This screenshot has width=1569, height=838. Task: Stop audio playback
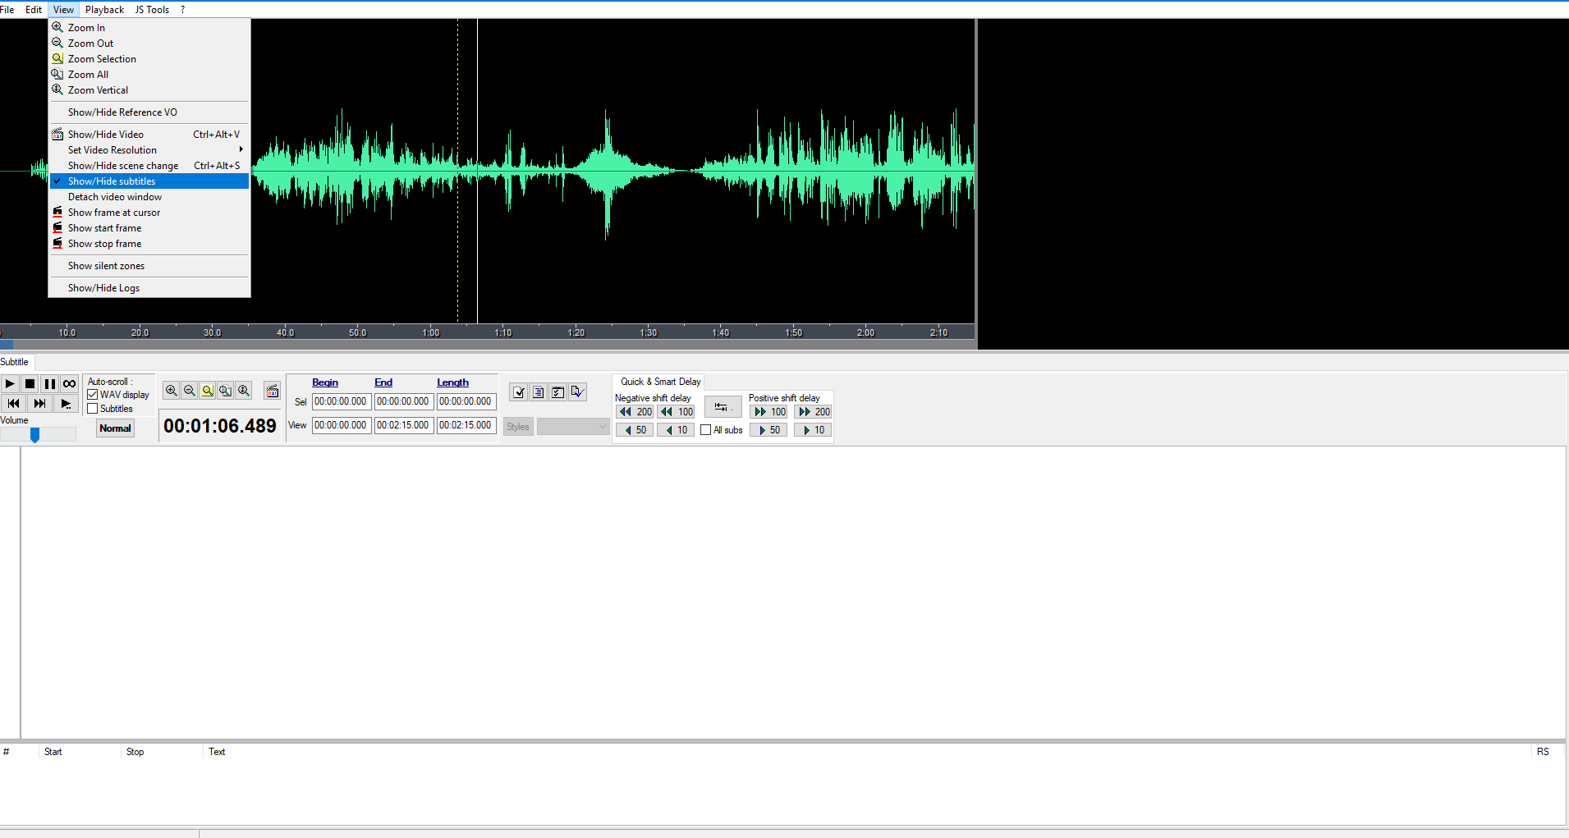[x=30, y=383]
